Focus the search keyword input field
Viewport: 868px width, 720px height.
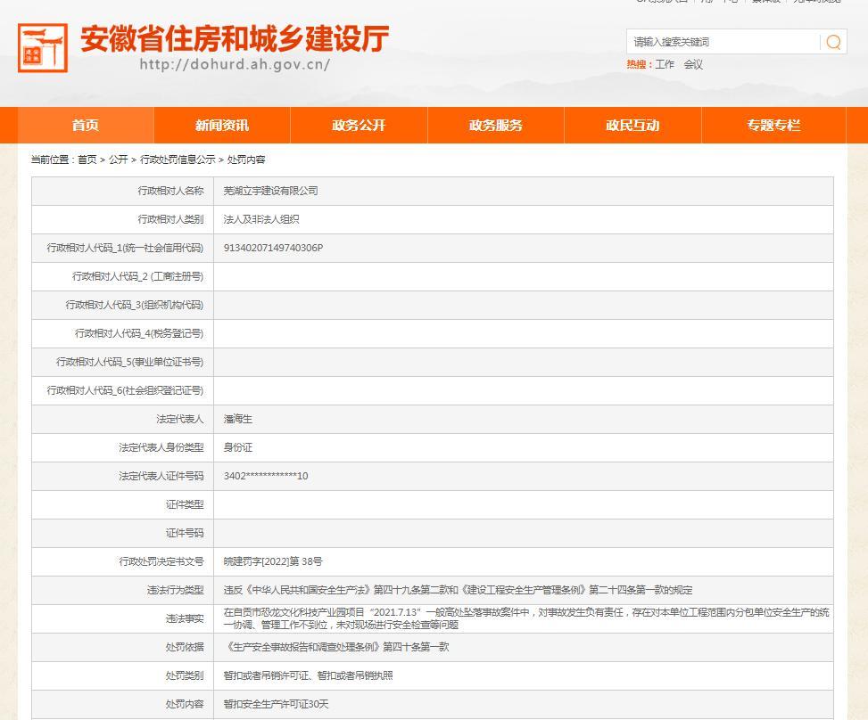tap(723, 42)
